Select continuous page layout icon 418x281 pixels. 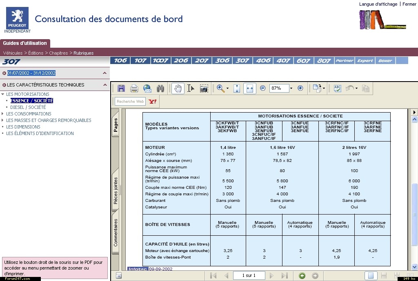point(384,275)
